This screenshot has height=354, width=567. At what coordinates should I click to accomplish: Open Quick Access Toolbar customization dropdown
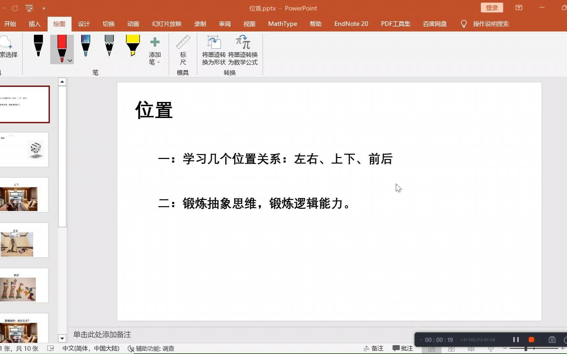[x=44, y=8]
